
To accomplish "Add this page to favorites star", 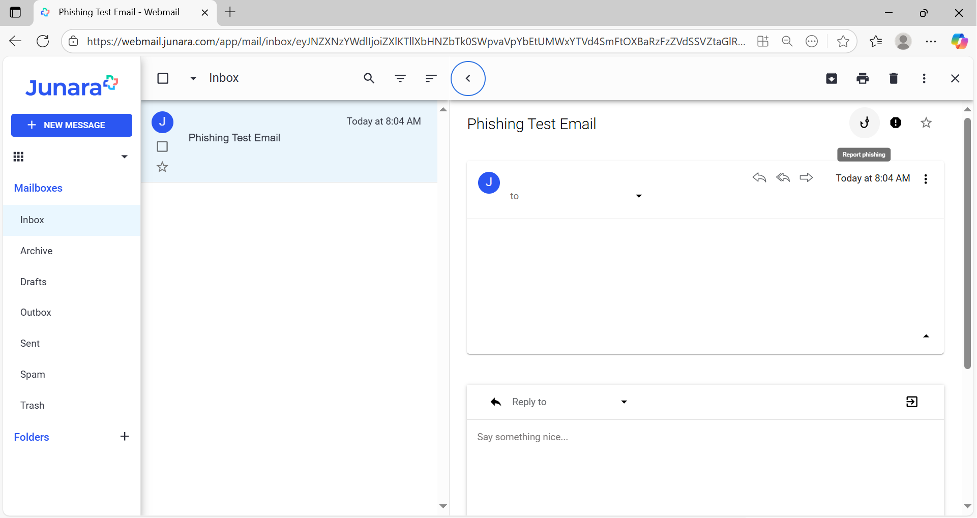I will (843, 41).
